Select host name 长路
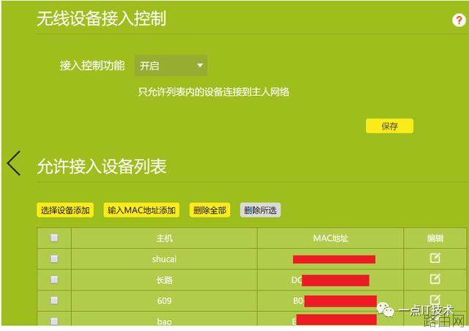This screenshot has height=331, width=469. coord(164,280)
